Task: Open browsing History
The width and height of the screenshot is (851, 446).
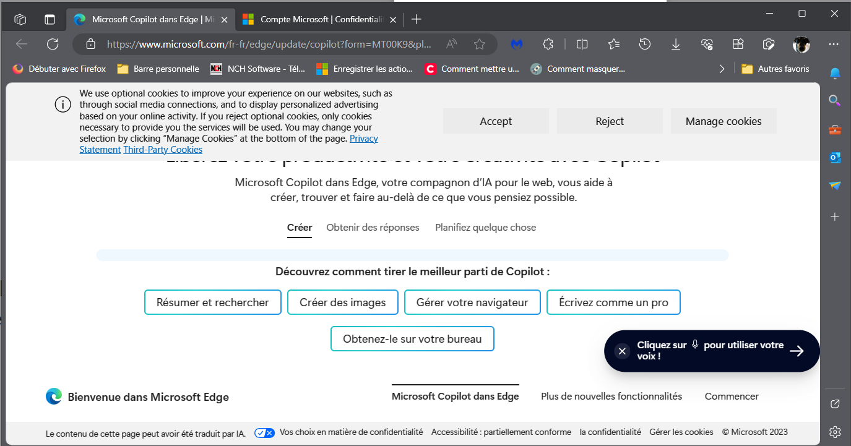Action: [x=645, y=44]
